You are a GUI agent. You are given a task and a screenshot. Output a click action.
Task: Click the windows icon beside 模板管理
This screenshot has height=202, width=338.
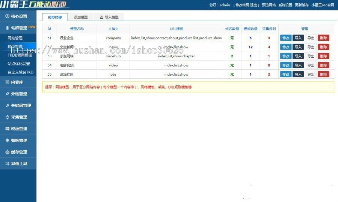point(8,129)
